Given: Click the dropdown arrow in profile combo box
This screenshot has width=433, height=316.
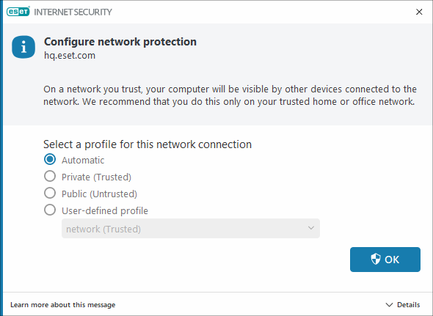Looking at the screenshot, I should click(x=311, y=228).
